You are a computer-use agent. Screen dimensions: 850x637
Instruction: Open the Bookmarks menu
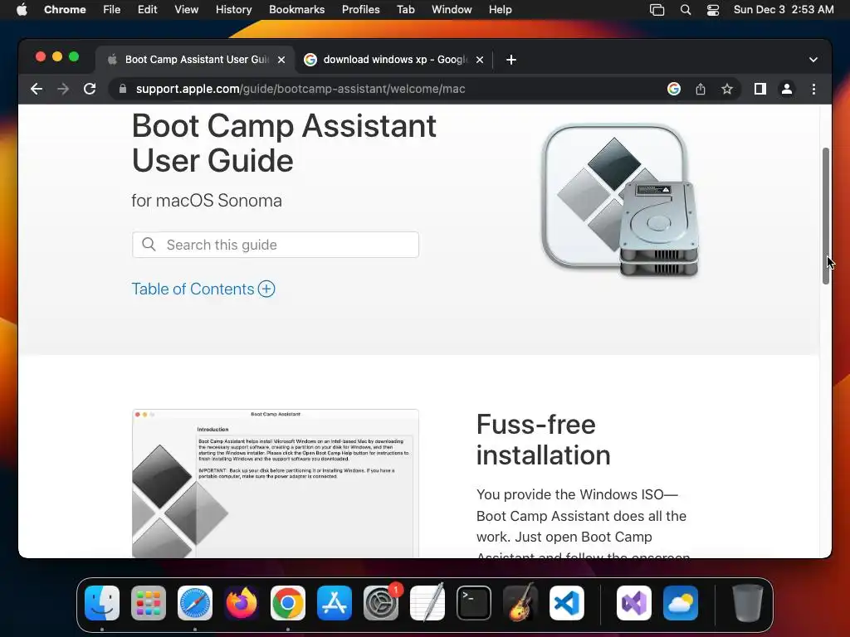click(x=296, y=10)
